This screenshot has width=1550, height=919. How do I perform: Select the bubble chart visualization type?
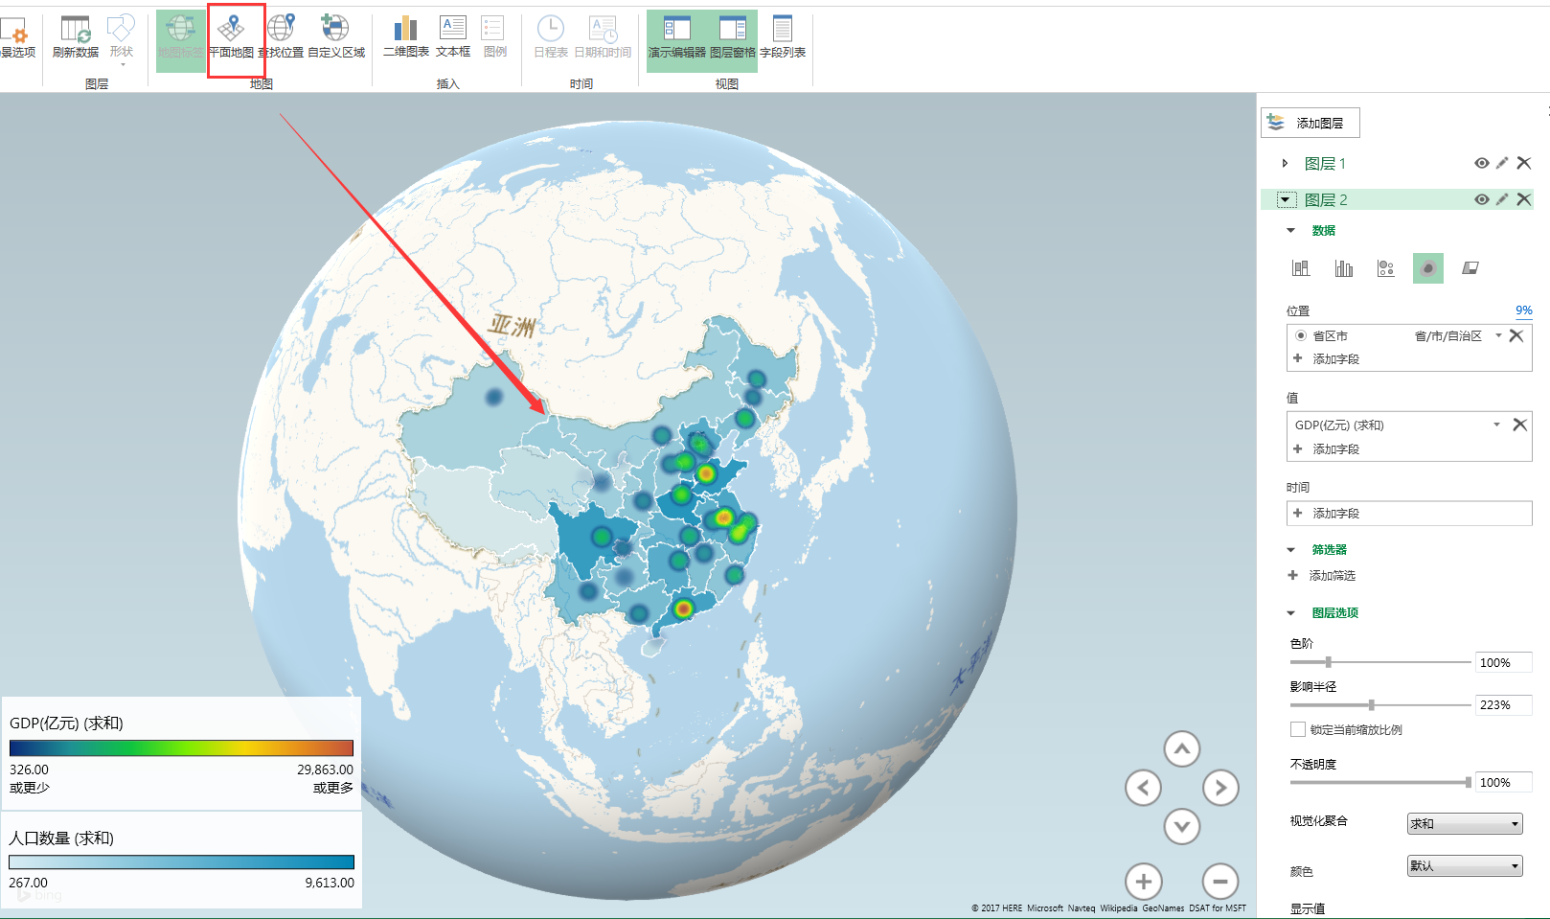click(x=1385, y=268)
